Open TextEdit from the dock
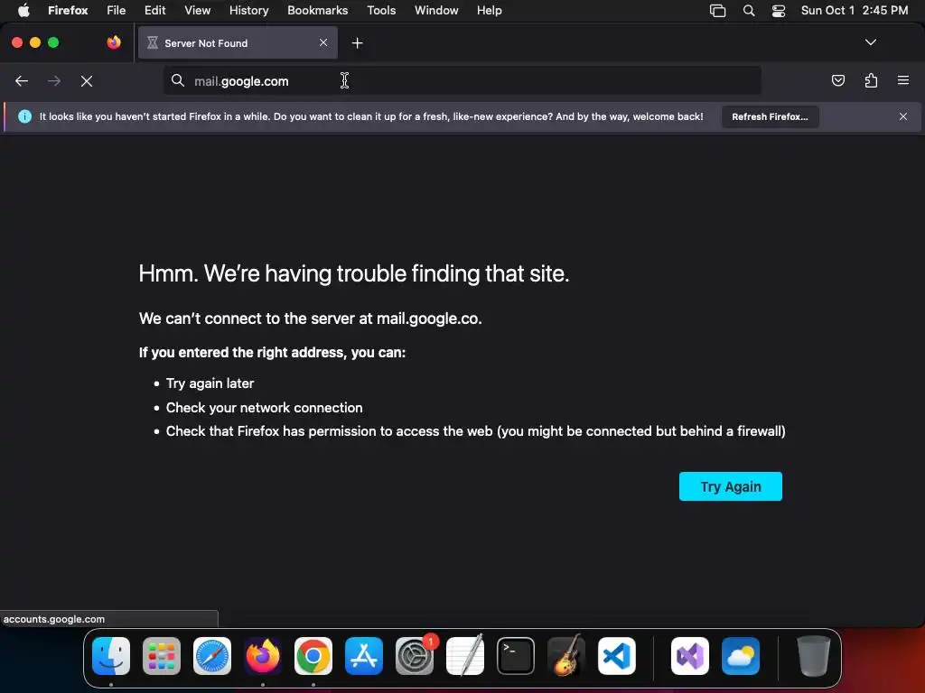This screenshot has height=693, width=925. (465, 656)
